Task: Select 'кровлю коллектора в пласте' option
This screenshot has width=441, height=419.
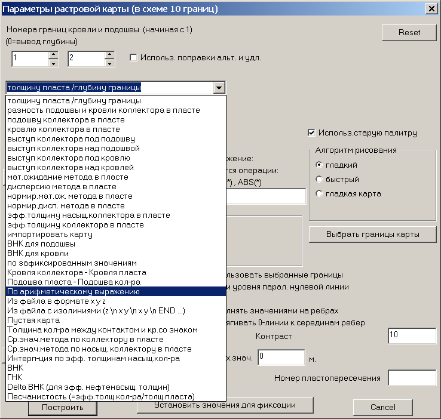Action: point(116,129)
